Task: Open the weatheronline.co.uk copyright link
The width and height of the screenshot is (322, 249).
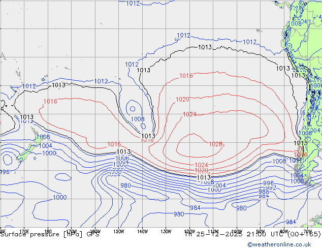Action: click(x=279, y=244)
